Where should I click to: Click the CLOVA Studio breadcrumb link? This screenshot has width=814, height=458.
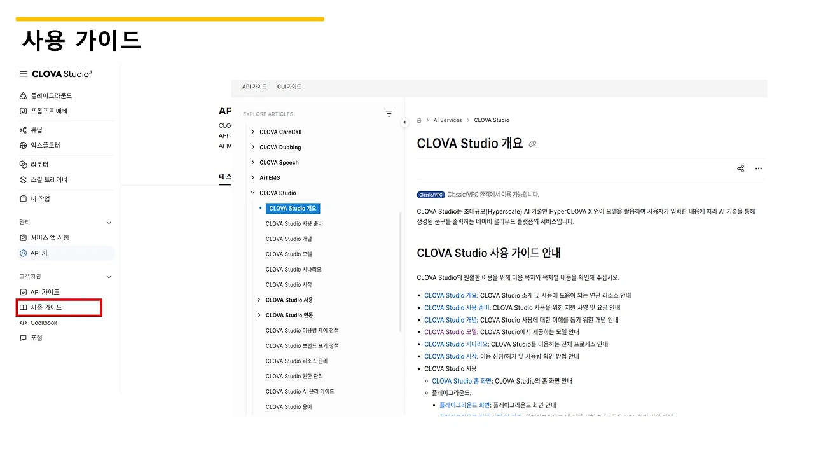click(492, 120)
